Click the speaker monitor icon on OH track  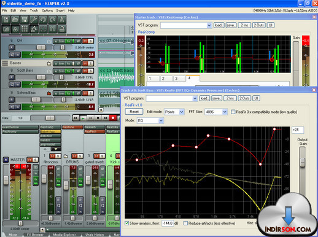[12, 55]
